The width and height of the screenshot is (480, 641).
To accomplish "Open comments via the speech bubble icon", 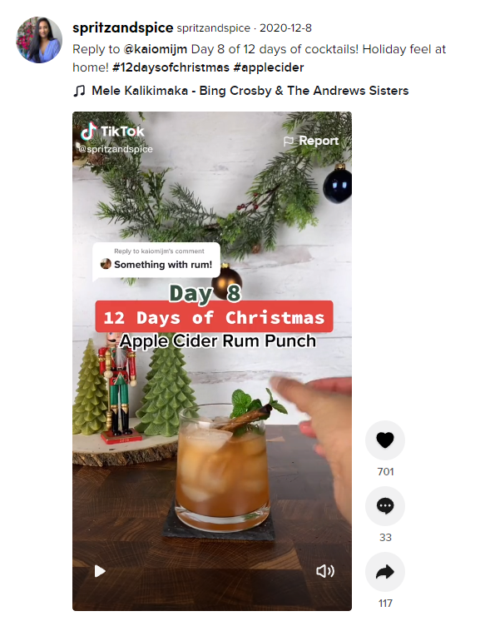I will click(x=385, y=506).
